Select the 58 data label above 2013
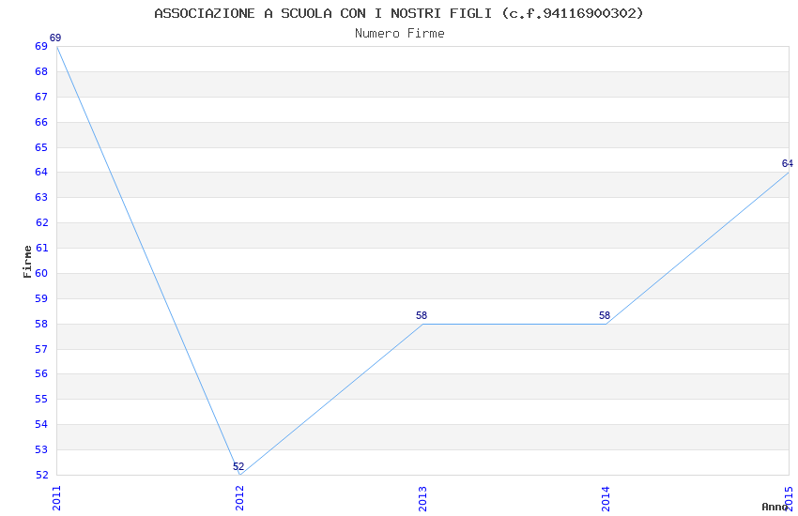This screenshot has height=516, width=798. [x=422, y=315]
